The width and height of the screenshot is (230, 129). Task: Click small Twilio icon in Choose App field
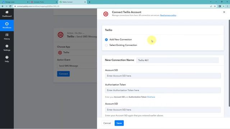coord(60,53)
